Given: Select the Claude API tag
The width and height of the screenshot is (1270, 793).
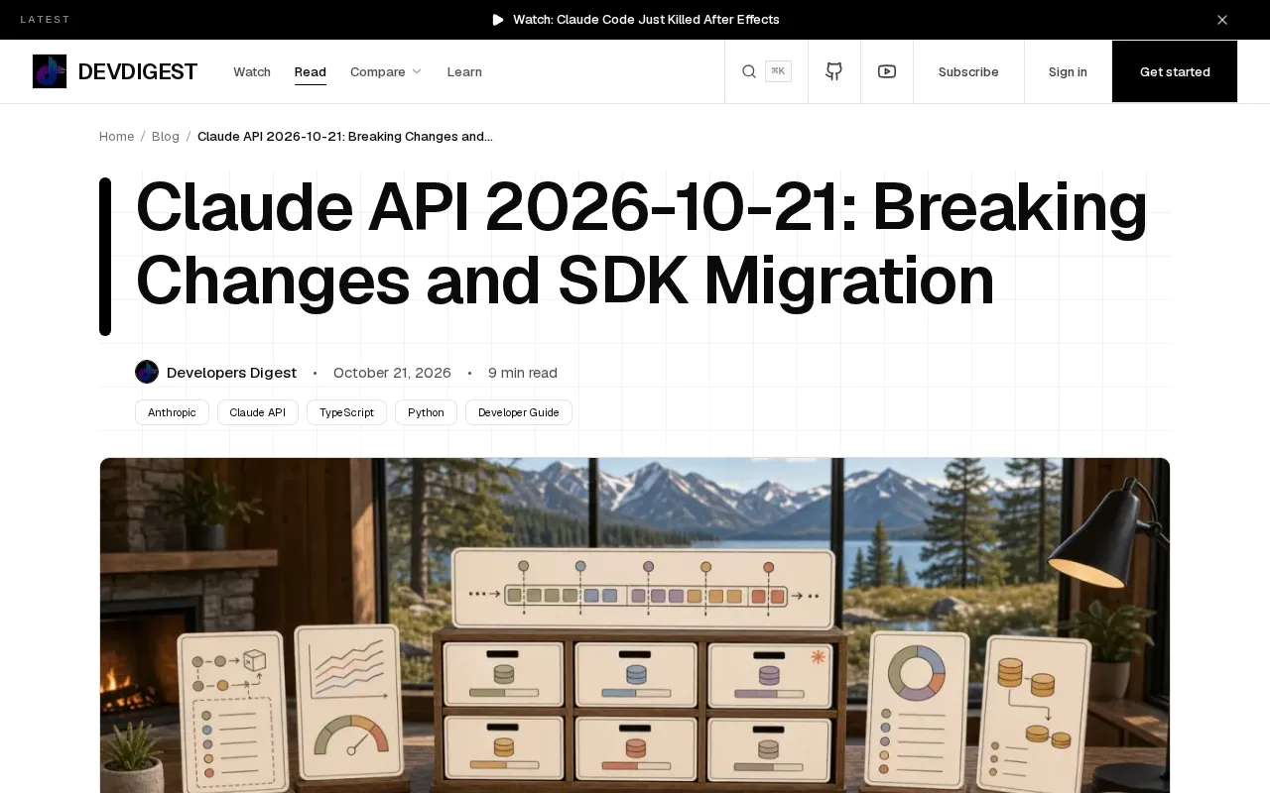Looking at the screenshot, I should [258, 412].
